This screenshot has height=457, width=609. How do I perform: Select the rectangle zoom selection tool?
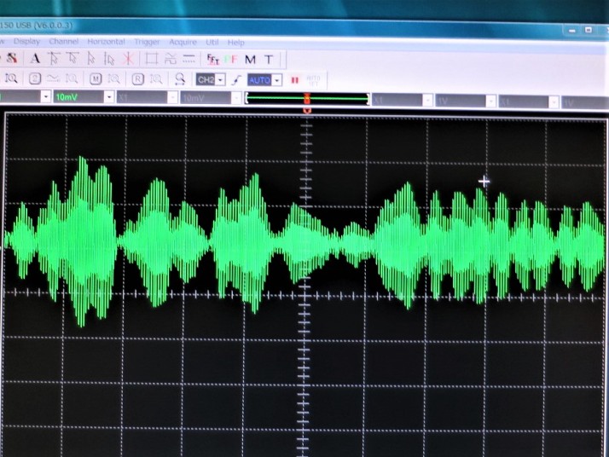(x=152, y=59)
